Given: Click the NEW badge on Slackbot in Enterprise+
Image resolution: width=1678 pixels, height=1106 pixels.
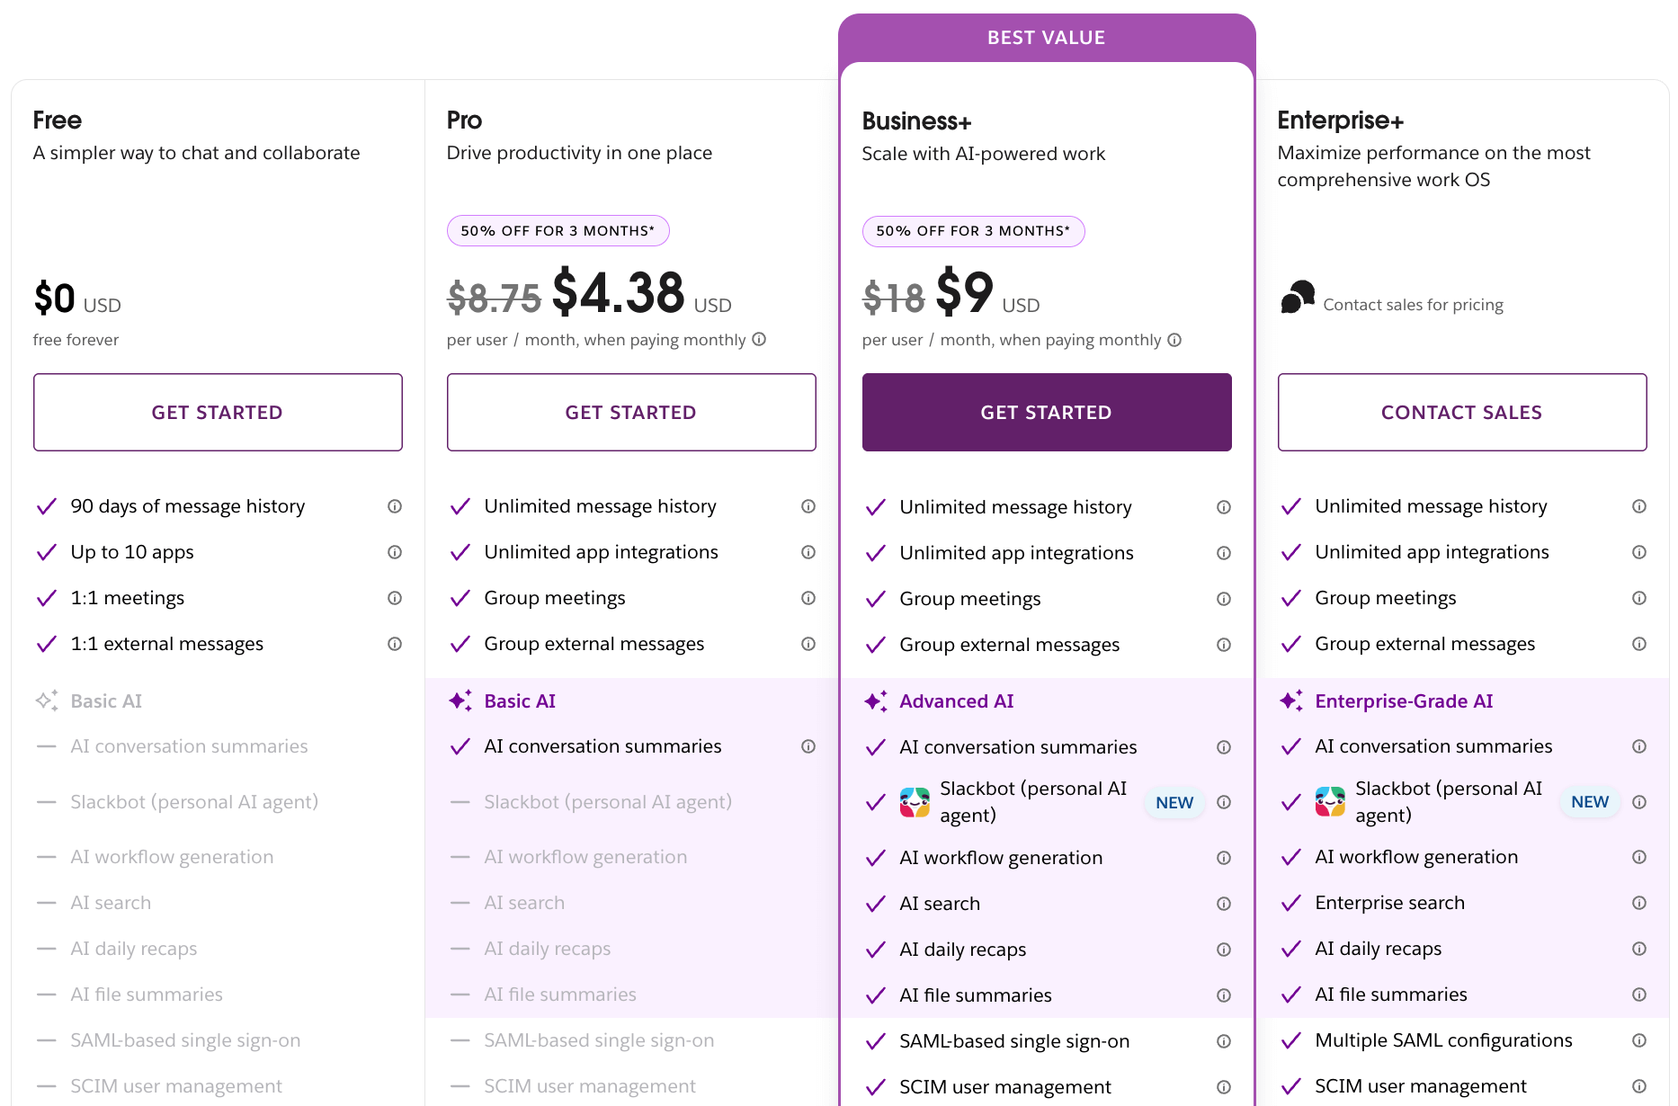Looking at the screenshot, I should point(1589,801).
